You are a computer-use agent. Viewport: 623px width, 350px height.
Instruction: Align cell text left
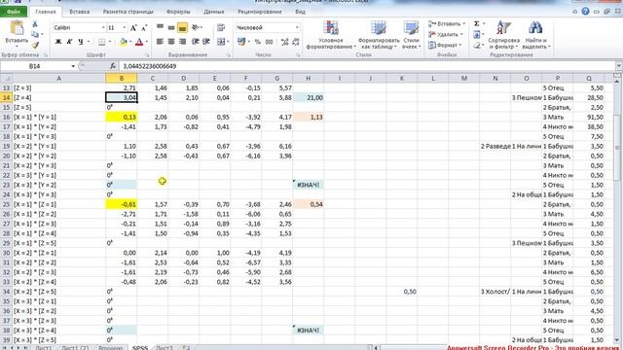(x=160, y=41)
